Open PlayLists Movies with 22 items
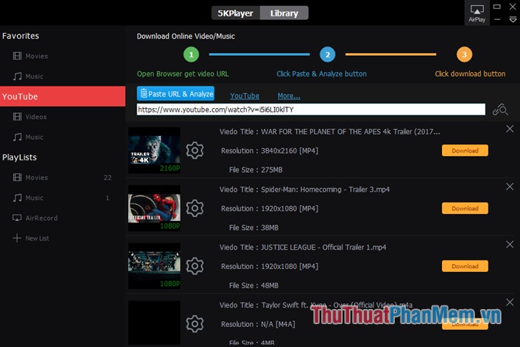This screenshot has height=347, width=520. pyautogui.click(x=63, y=177)
